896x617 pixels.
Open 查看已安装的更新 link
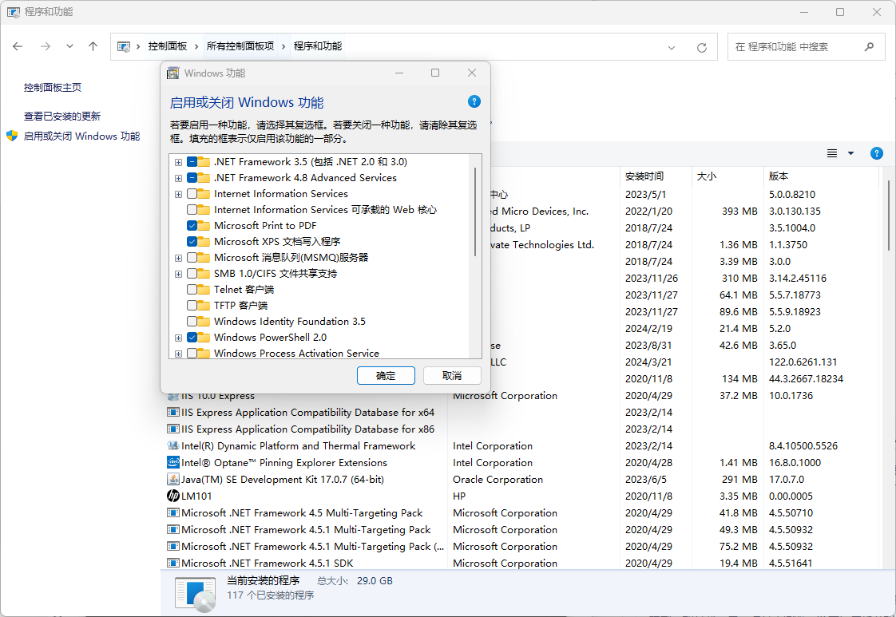62,116
